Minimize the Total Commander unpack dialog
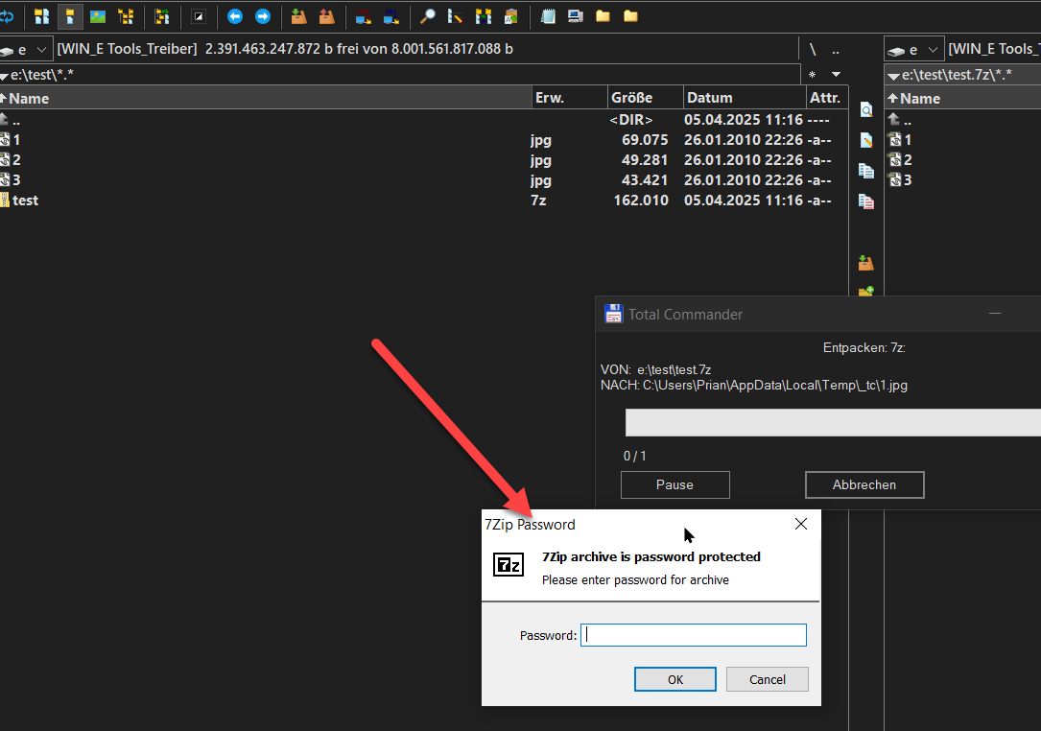The image size is (1041, 731). coord(995,314)
